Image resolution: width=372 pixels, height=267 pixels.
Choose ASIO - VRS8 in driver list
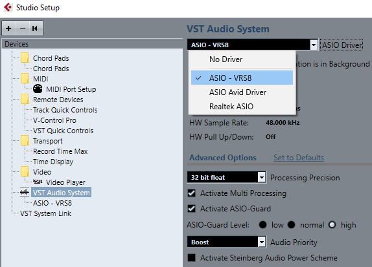(242, 78)
